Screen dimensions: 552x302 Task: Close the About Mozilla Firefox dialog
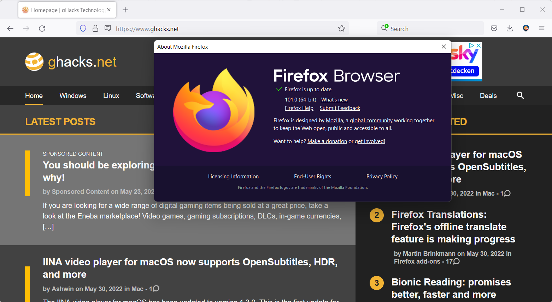444,47
